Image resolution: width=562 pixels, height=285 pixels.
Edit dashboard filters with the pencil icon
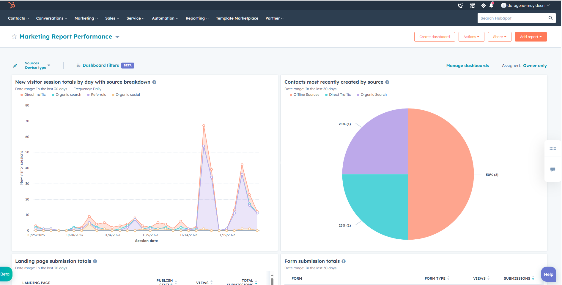(15, 65)
